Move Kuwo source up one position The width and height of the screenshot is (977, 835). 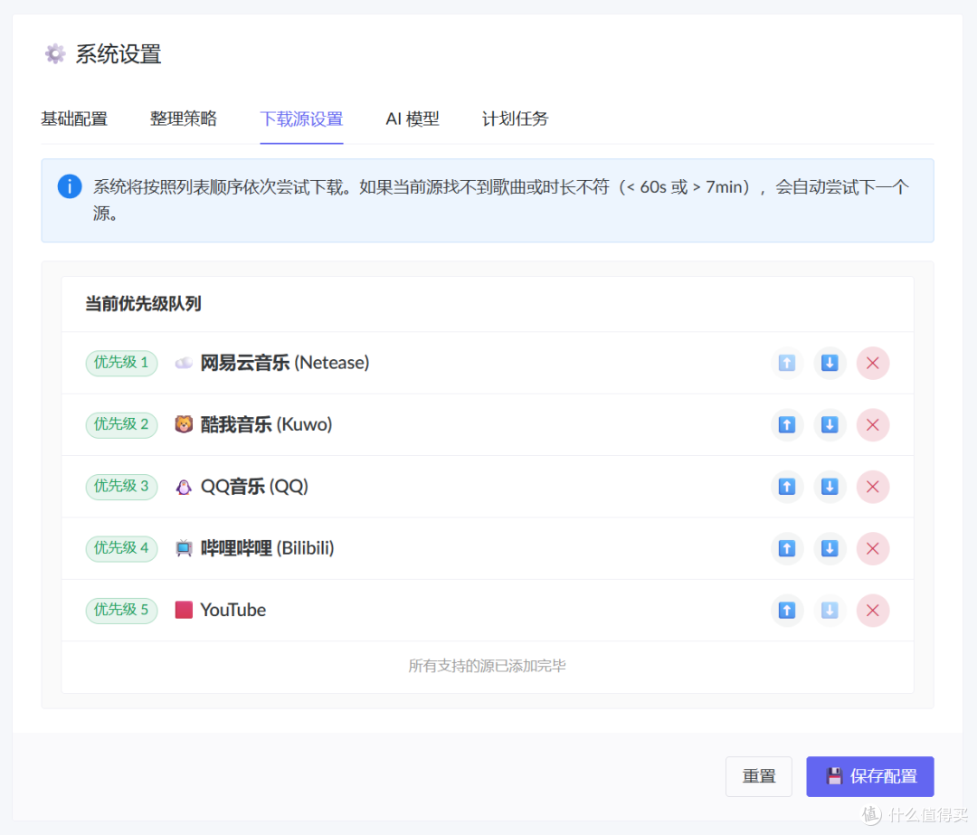click(787, 425)
